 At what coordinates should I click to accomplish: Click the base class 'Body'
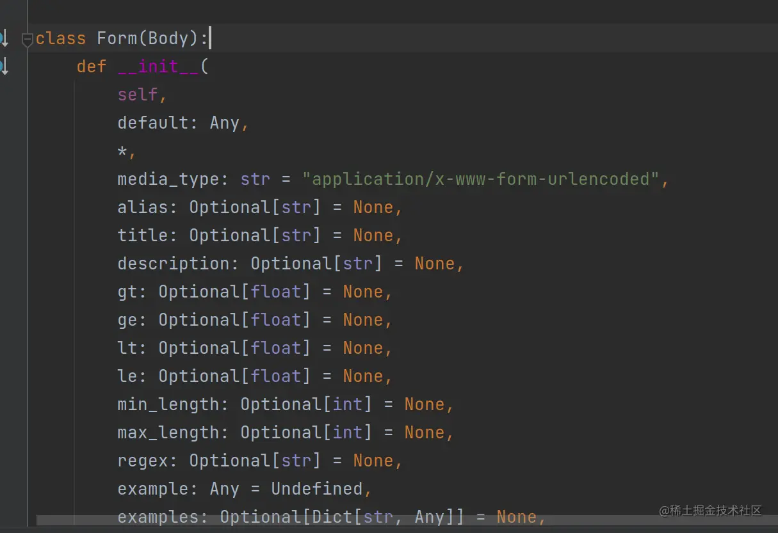pyautogui.click(x=168, y=38)
